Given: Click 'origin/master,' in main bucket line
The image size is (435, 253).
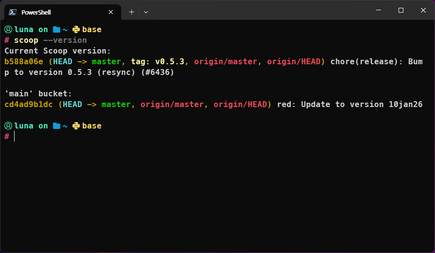Looking at the screenshot, I should [174, 105].
